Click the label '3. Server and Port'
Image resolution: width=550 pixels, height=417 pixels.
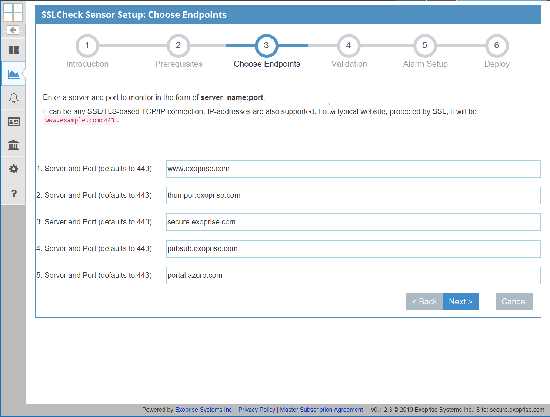(94, 222)
